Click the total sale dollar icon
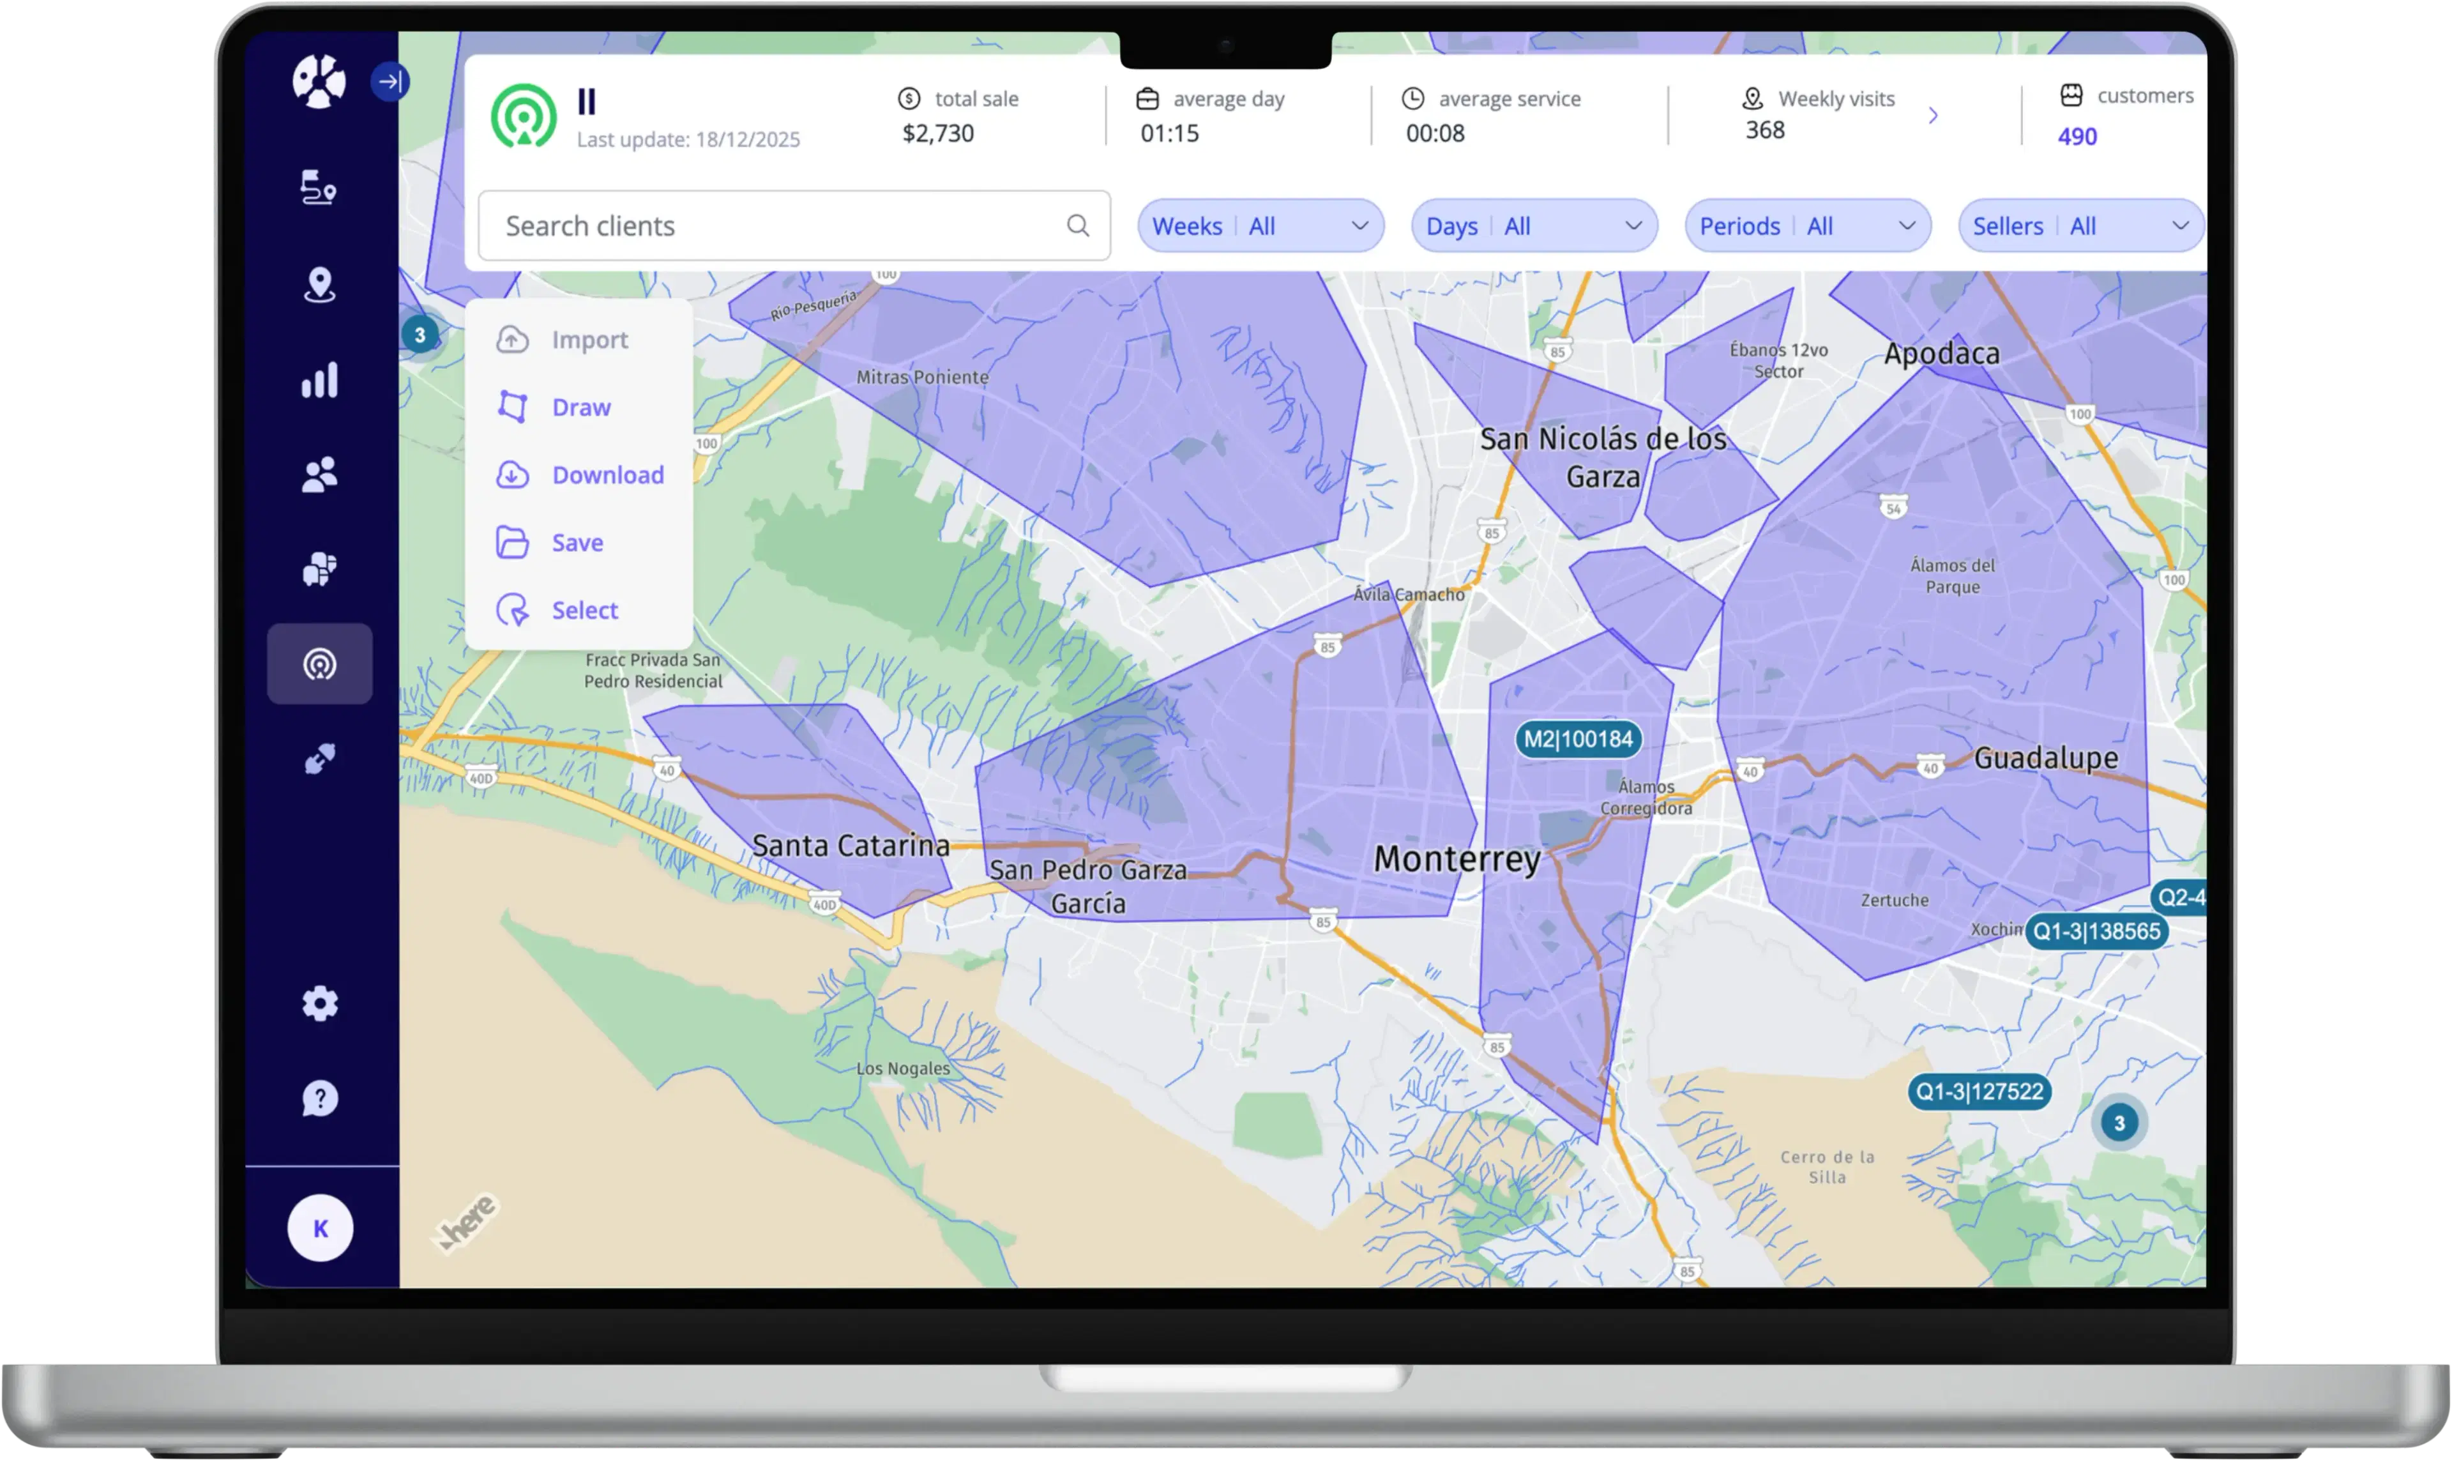This screenshot has width=2452, height=1460. 909,98
